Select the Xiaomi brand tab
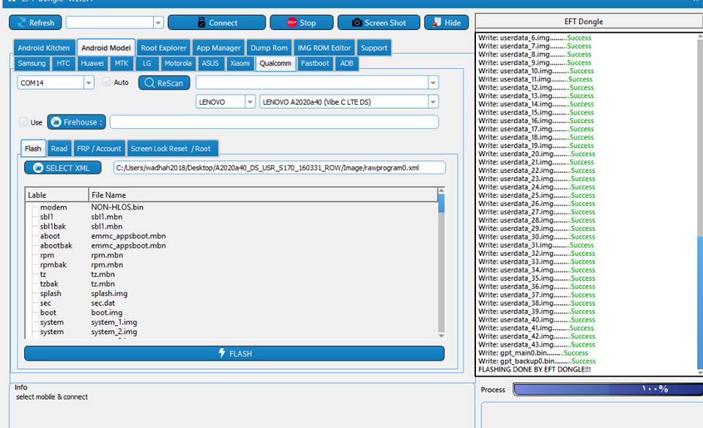703x428 pixels. pos(240,63)
